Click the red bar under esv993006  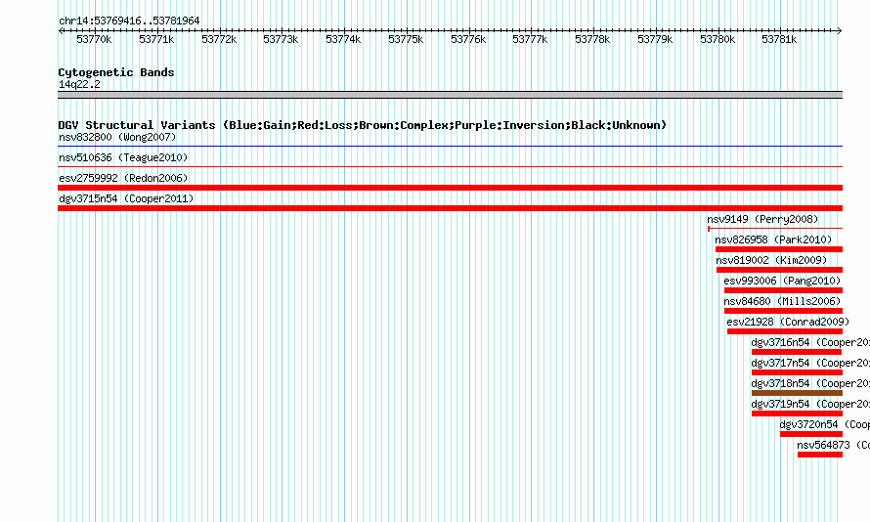[x=783, y=290]
